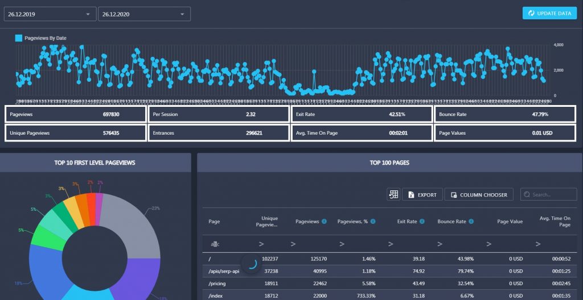Click the info icon beside Exit Rate
Image resolution: width=583 pixels, height=300 pixels.
coord(422,221)
